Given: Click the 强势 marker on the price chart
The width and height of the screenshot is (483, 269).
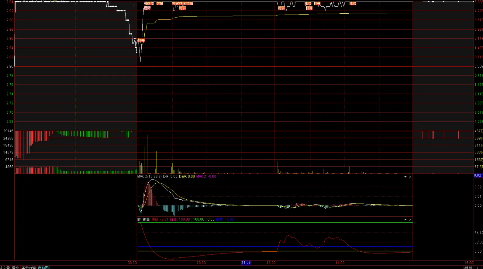Looking at the screenshot, I should pos(147,8).
